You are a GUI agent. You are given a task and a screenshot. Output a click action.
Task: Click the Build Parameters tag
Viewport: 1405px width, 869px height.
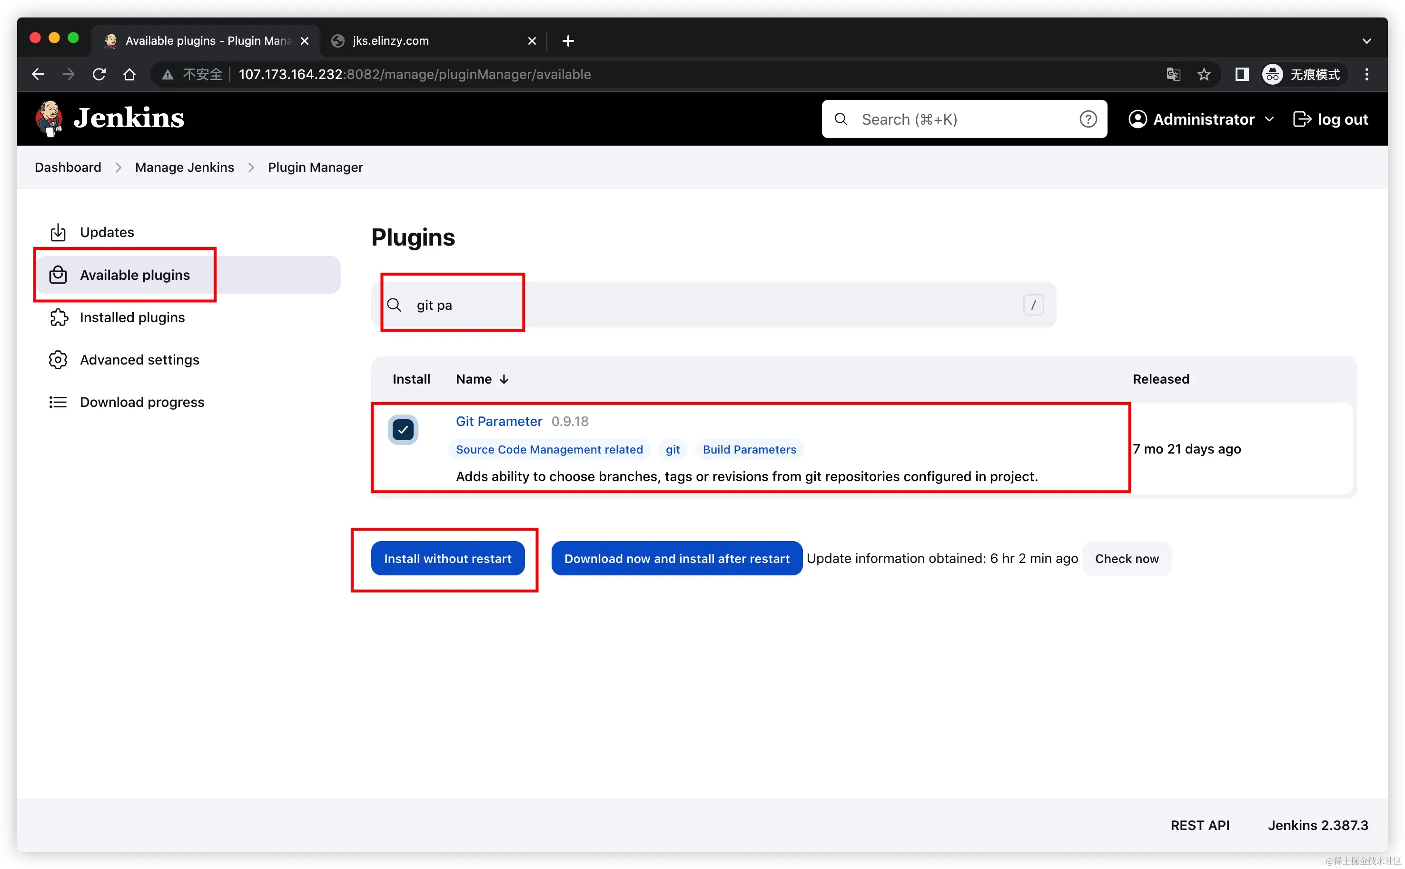coord(749,449)
